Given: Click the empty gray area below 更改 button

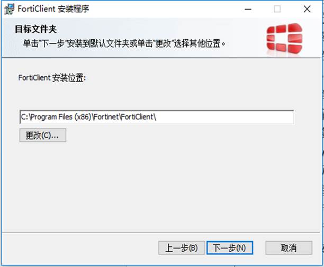Looking at the screenshot, I should point(157,186).
